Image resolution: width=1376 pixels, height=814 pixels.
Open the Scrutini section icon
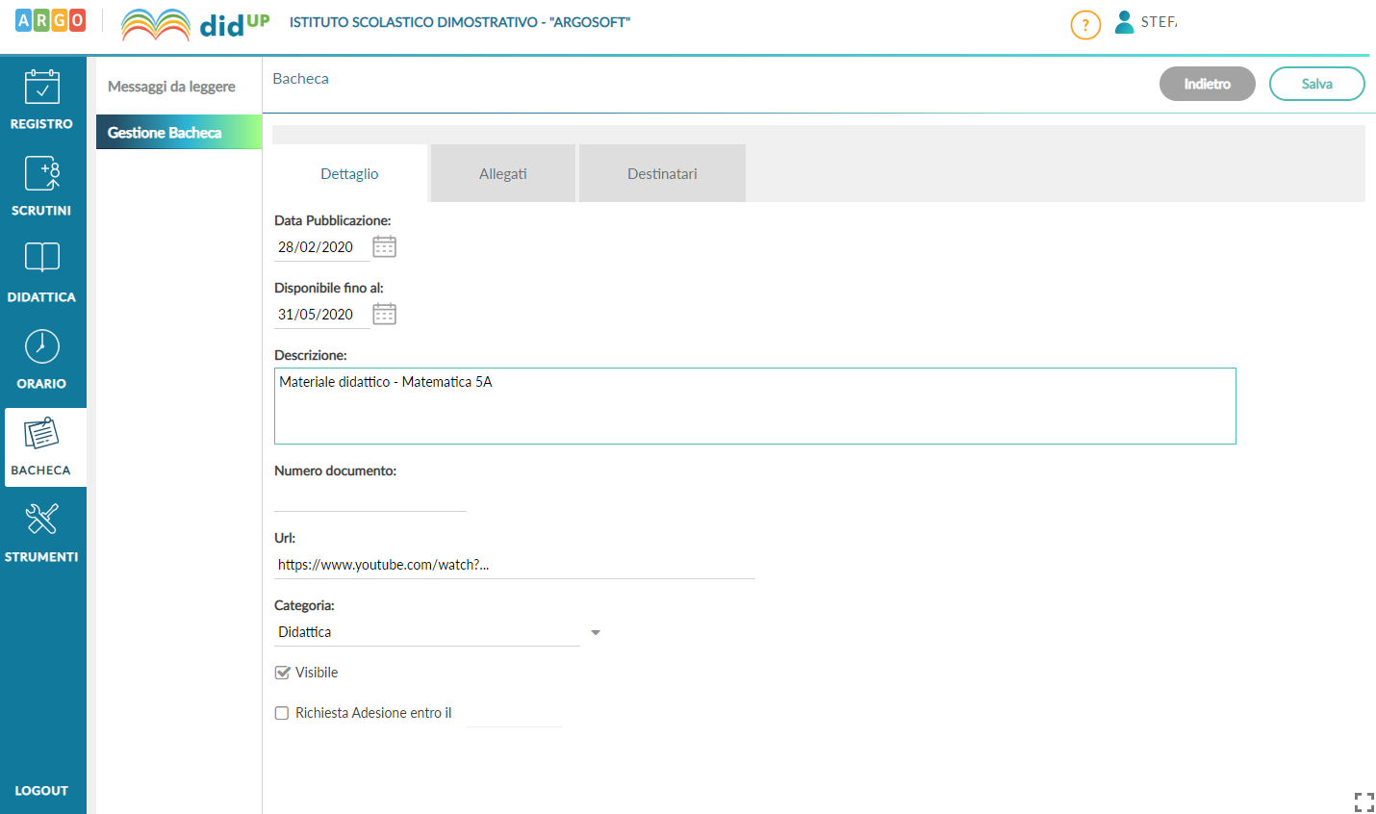pos(41,174)
